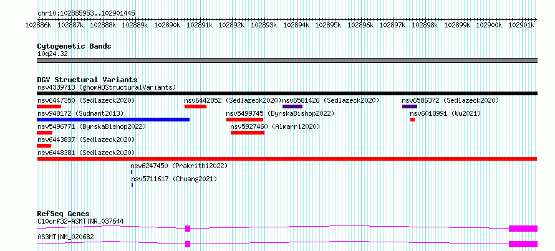Click the 102897k ruler tick label
Screen dimensions: 555x251
[392, 25]
